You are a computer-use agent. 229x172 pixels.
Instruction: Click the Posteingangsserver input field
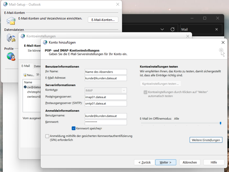coord(106,97)
